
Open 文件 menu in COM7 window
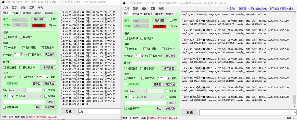(6, 7)
